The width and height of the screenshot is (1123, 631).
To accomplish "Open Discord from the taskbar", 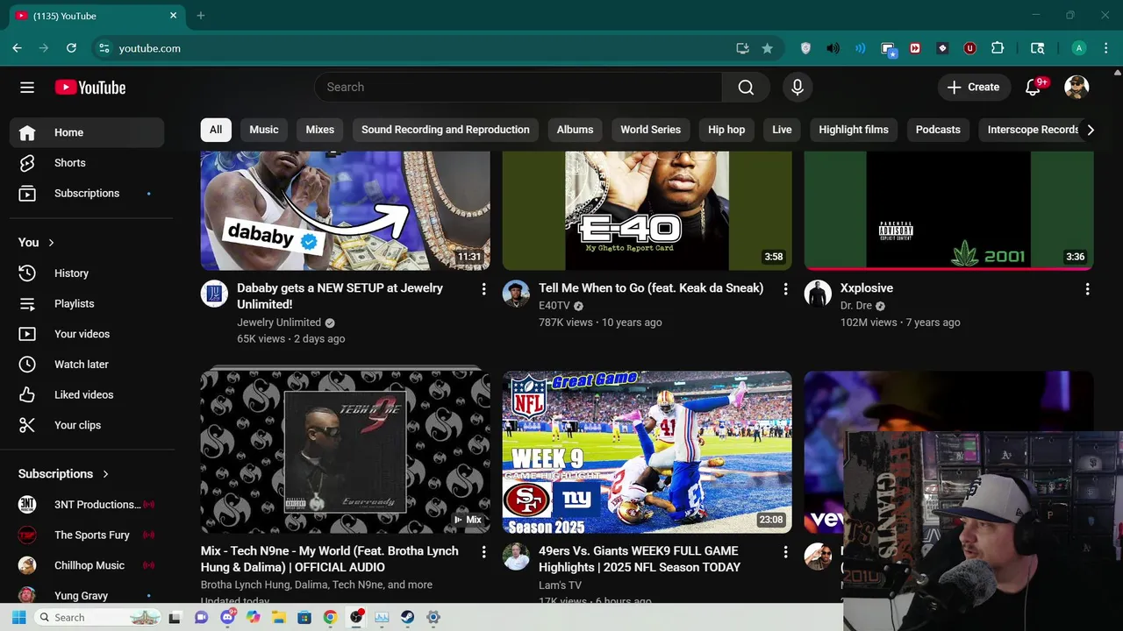I will (x=229, y=618).
